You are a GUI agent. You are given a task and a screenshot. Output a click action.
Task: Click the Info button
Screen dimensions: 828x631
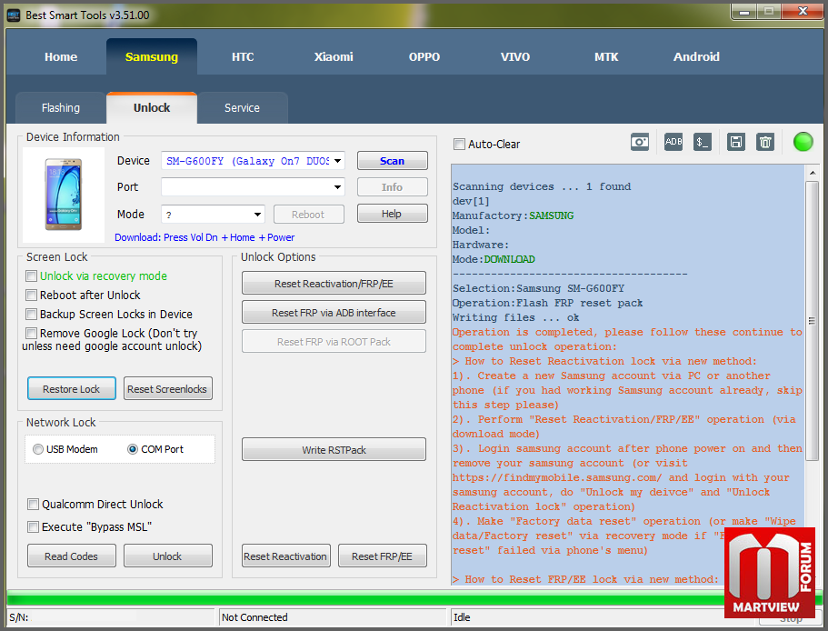tap(393, 187)
